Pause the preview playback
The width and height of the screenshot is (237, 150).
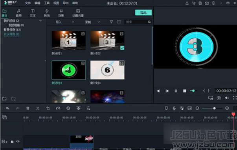click(176, 91)
